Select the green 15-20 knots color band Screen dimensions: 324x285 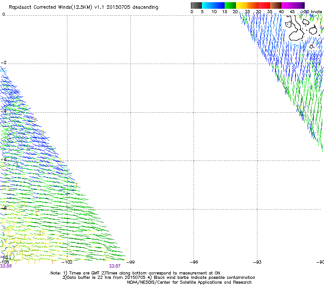point(230,5)
